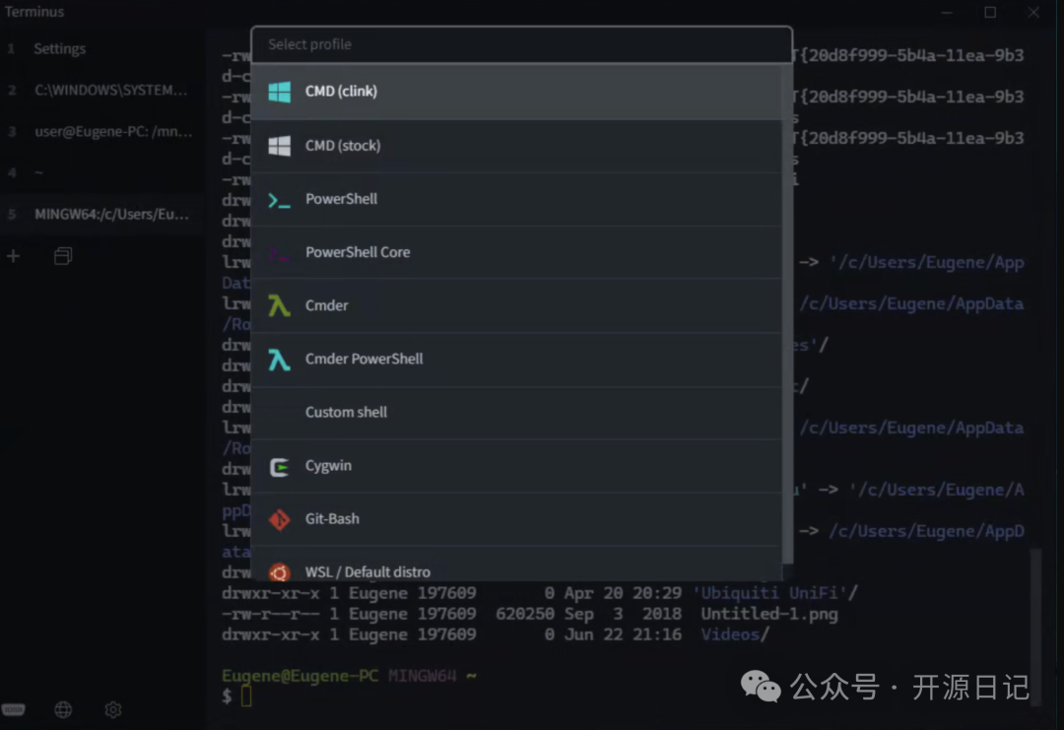
Task: Click the profile list scrollbar
Action: 787,312
